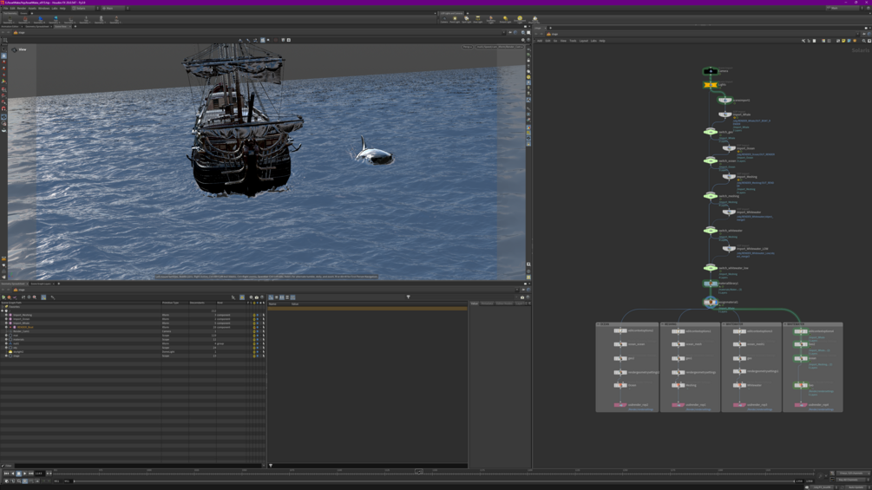
Task: Select the mat scope row in scene graph
Action: (x=131, y=336)
